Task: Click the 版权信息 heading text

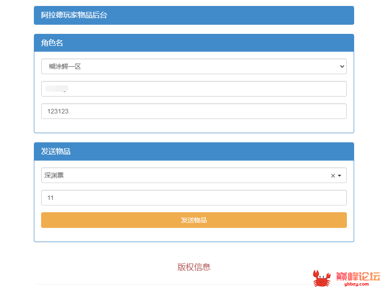Action: [194, 267]
